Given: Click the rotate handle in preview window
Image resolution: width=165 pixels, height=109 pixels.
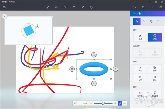Looking at the screenshot, I should tap(37, 26).
